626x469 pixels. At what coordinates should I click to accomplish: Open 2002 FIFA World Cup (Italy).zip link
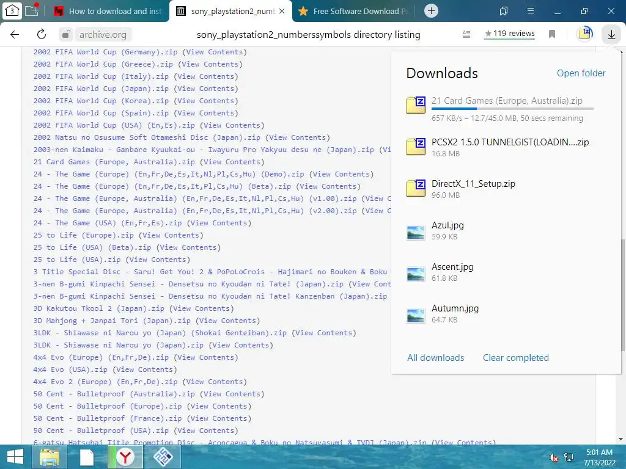[x=101, y=76]
